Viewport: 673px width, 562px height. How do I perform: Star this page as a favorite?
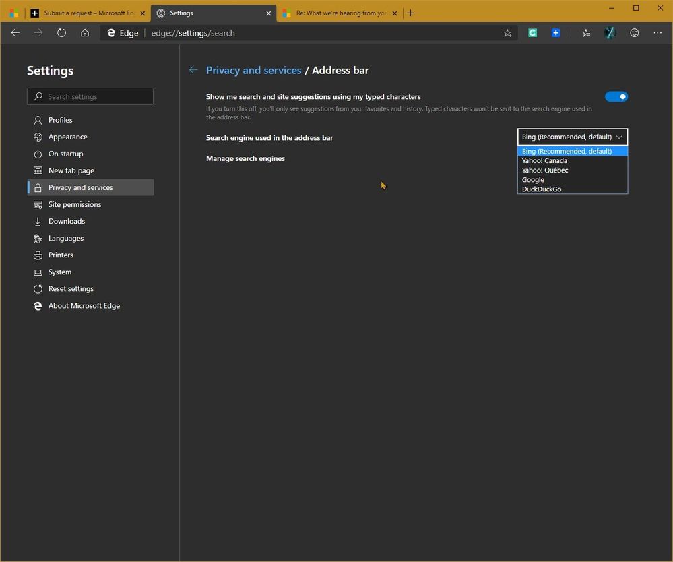point(507,33)
